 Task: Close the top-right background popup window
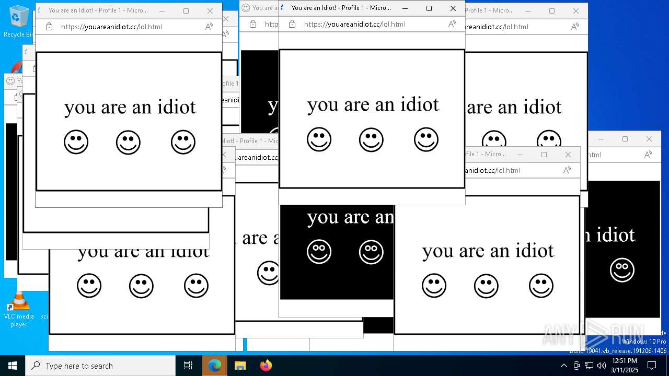(576, 11)
